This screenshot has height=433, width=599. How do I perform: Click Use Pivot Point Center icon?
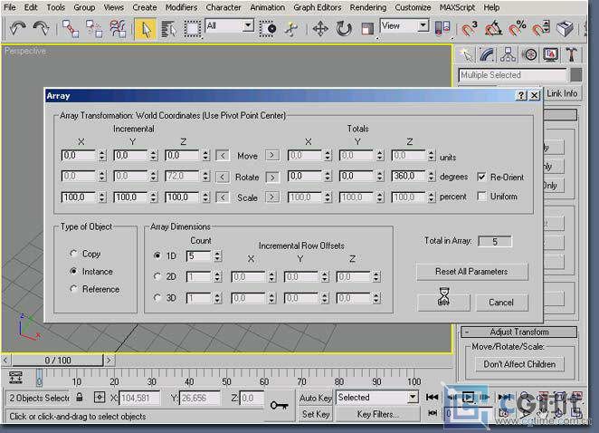pos(442,29)
